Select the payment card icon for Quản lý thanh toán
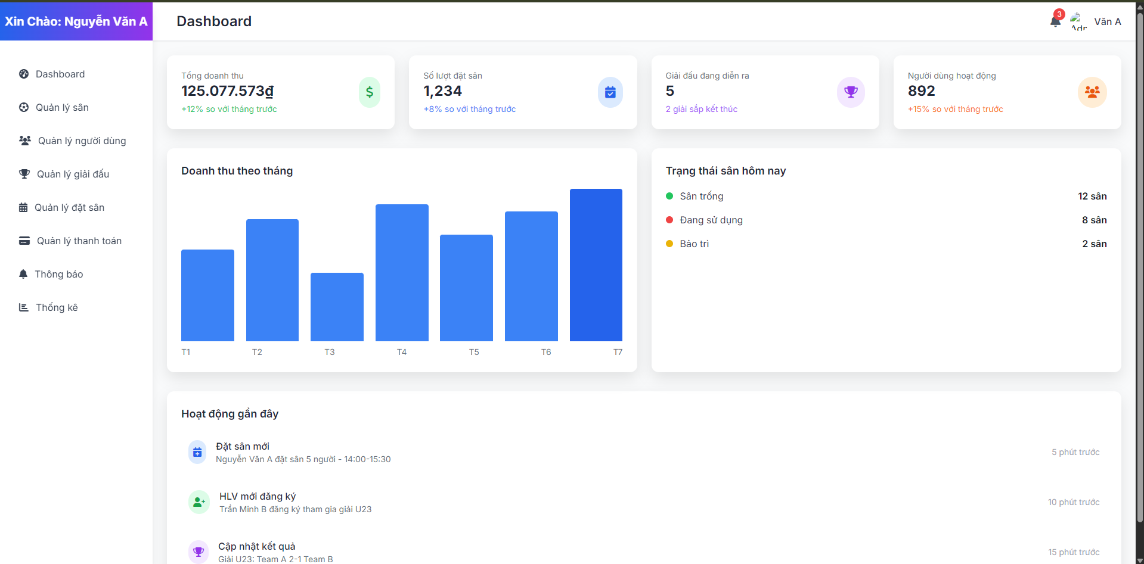Screen dimensions: 1144x564 pos(23,241)
